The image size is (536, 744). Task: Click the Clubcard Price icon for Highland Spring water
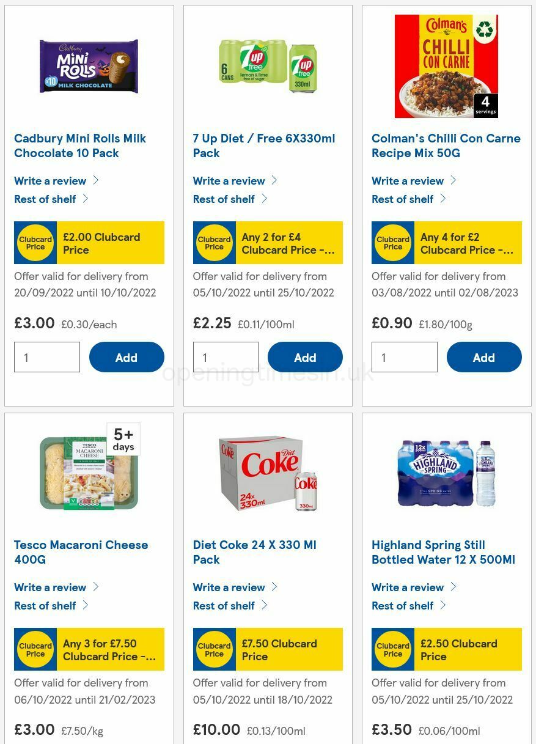click(393, 649)
